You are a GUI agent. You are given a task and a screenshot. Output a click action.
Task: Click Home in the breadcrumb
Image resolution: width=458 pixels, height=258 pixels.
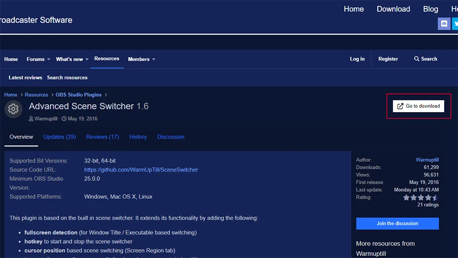click(x=10, y=95)
